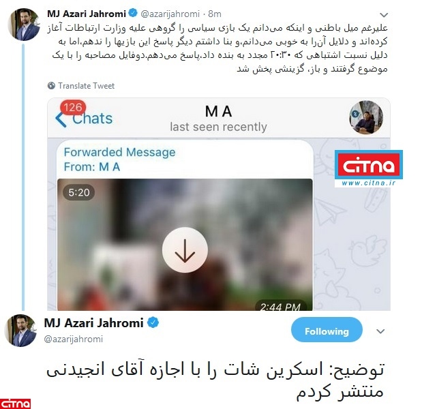Click the globe icon beside Translate Tweet
The height and width of the screenshot is (409, 422).
pyautogui.click(x=51, y=86)
